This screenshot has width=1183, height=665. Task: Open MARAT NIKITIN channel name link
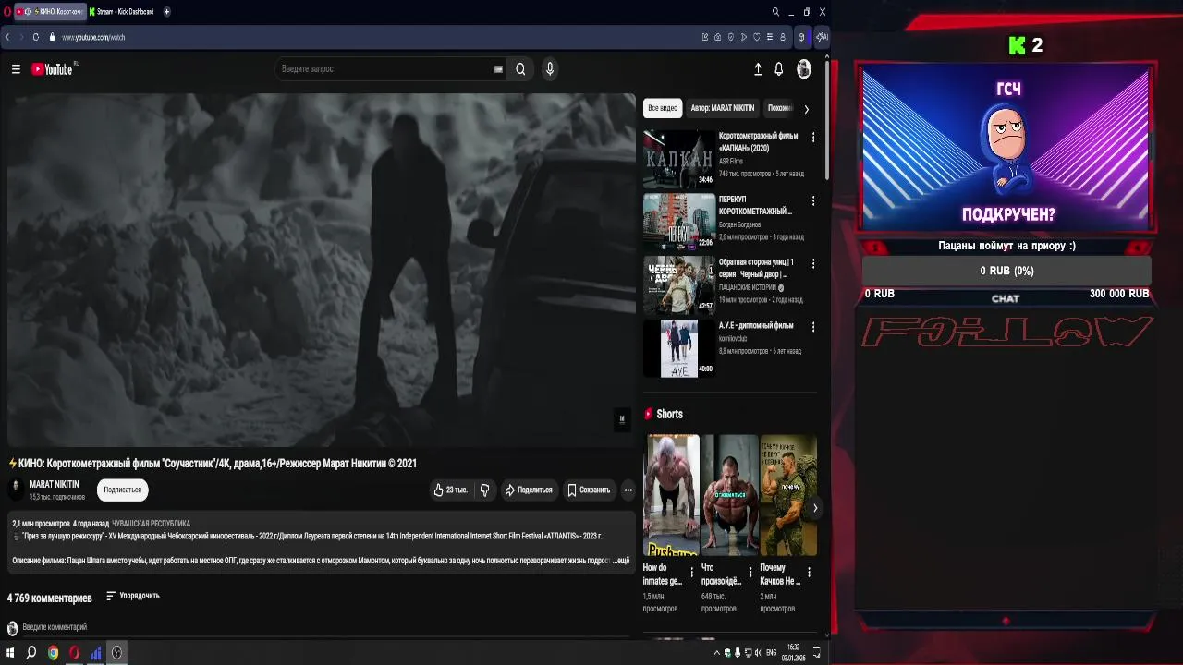pos(55,484)
